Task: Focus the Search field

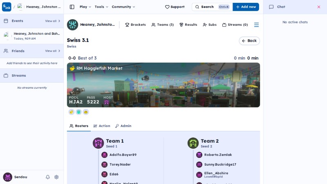Action: click(x=212, y=7)
